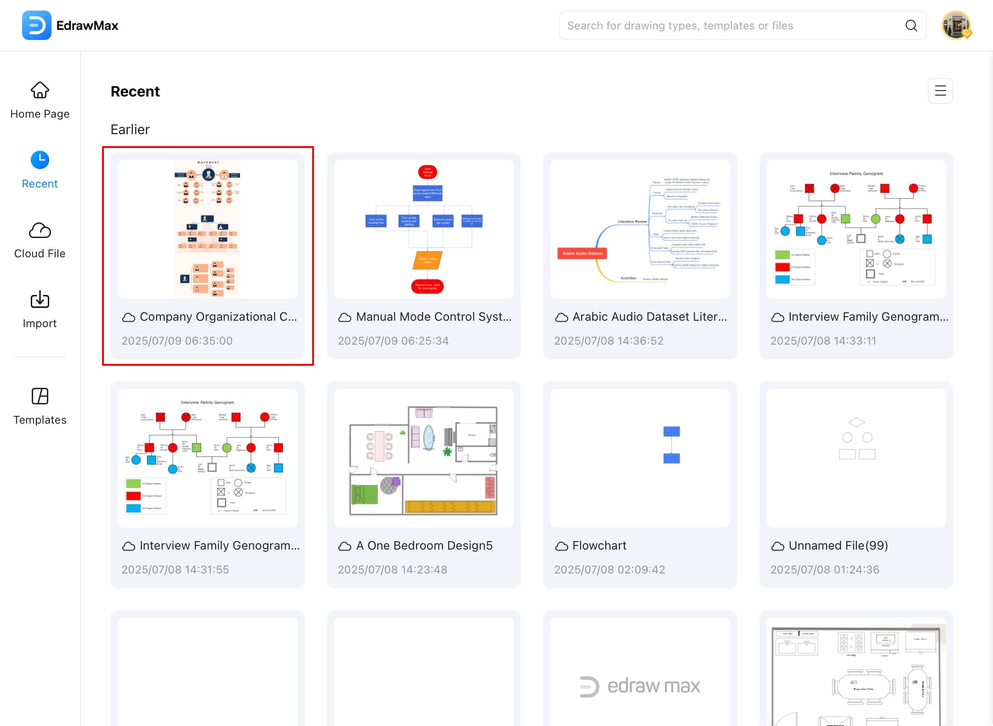The image size is (993, 726).
Task: Click the EdrawMax logo icon
Action: (x=36, y=25)
